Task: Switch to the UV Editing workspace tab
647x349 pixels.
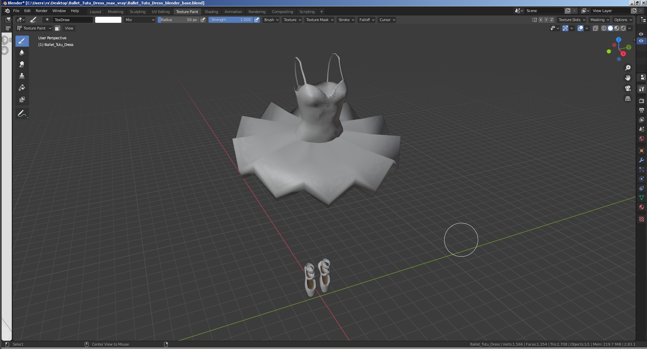Action: pyautogui.click(x=161, y=12)
